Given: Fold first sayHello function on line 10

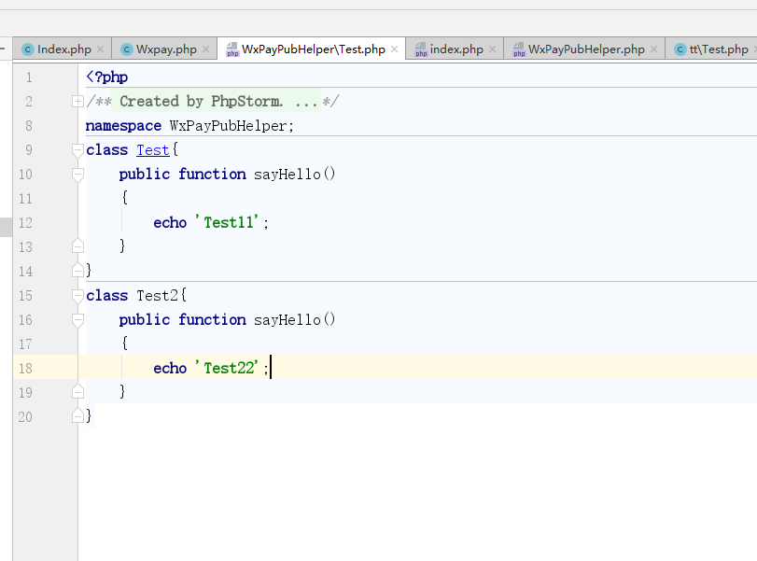Looking at the screenshot, I should point(77,174).
